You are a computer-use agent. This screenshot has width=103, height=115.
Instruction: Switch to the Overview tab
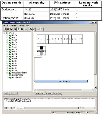[x=48, y=93]
